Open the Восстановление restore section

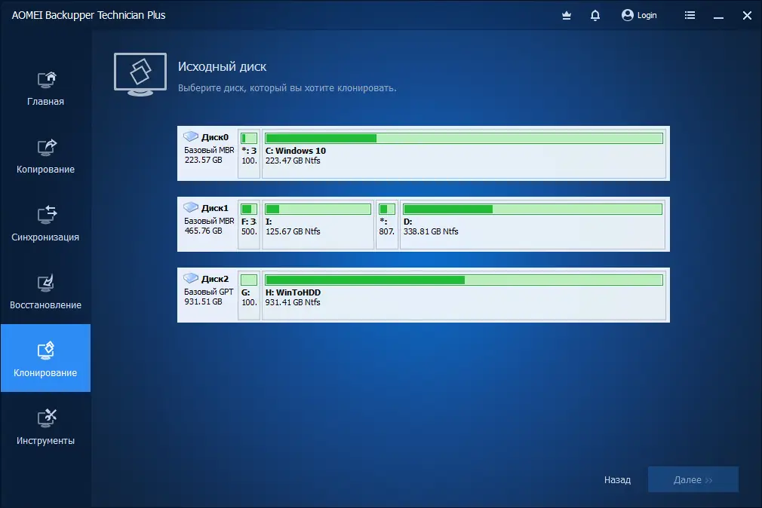click(46, 293)
